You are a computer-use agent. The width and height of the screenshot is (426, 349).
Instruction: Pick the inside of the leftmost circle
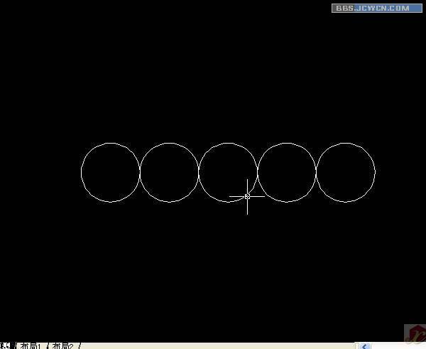point(110,172)
